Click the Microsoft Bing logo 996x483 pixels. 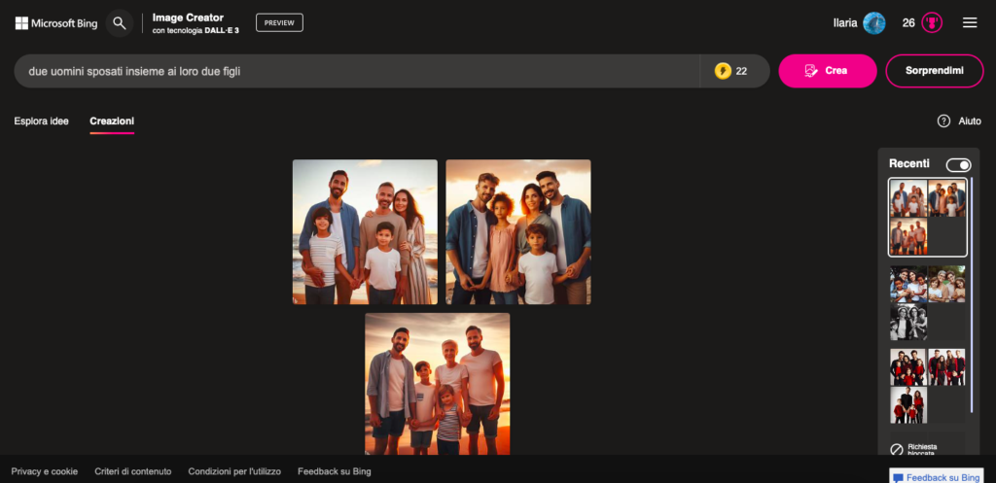55,23
